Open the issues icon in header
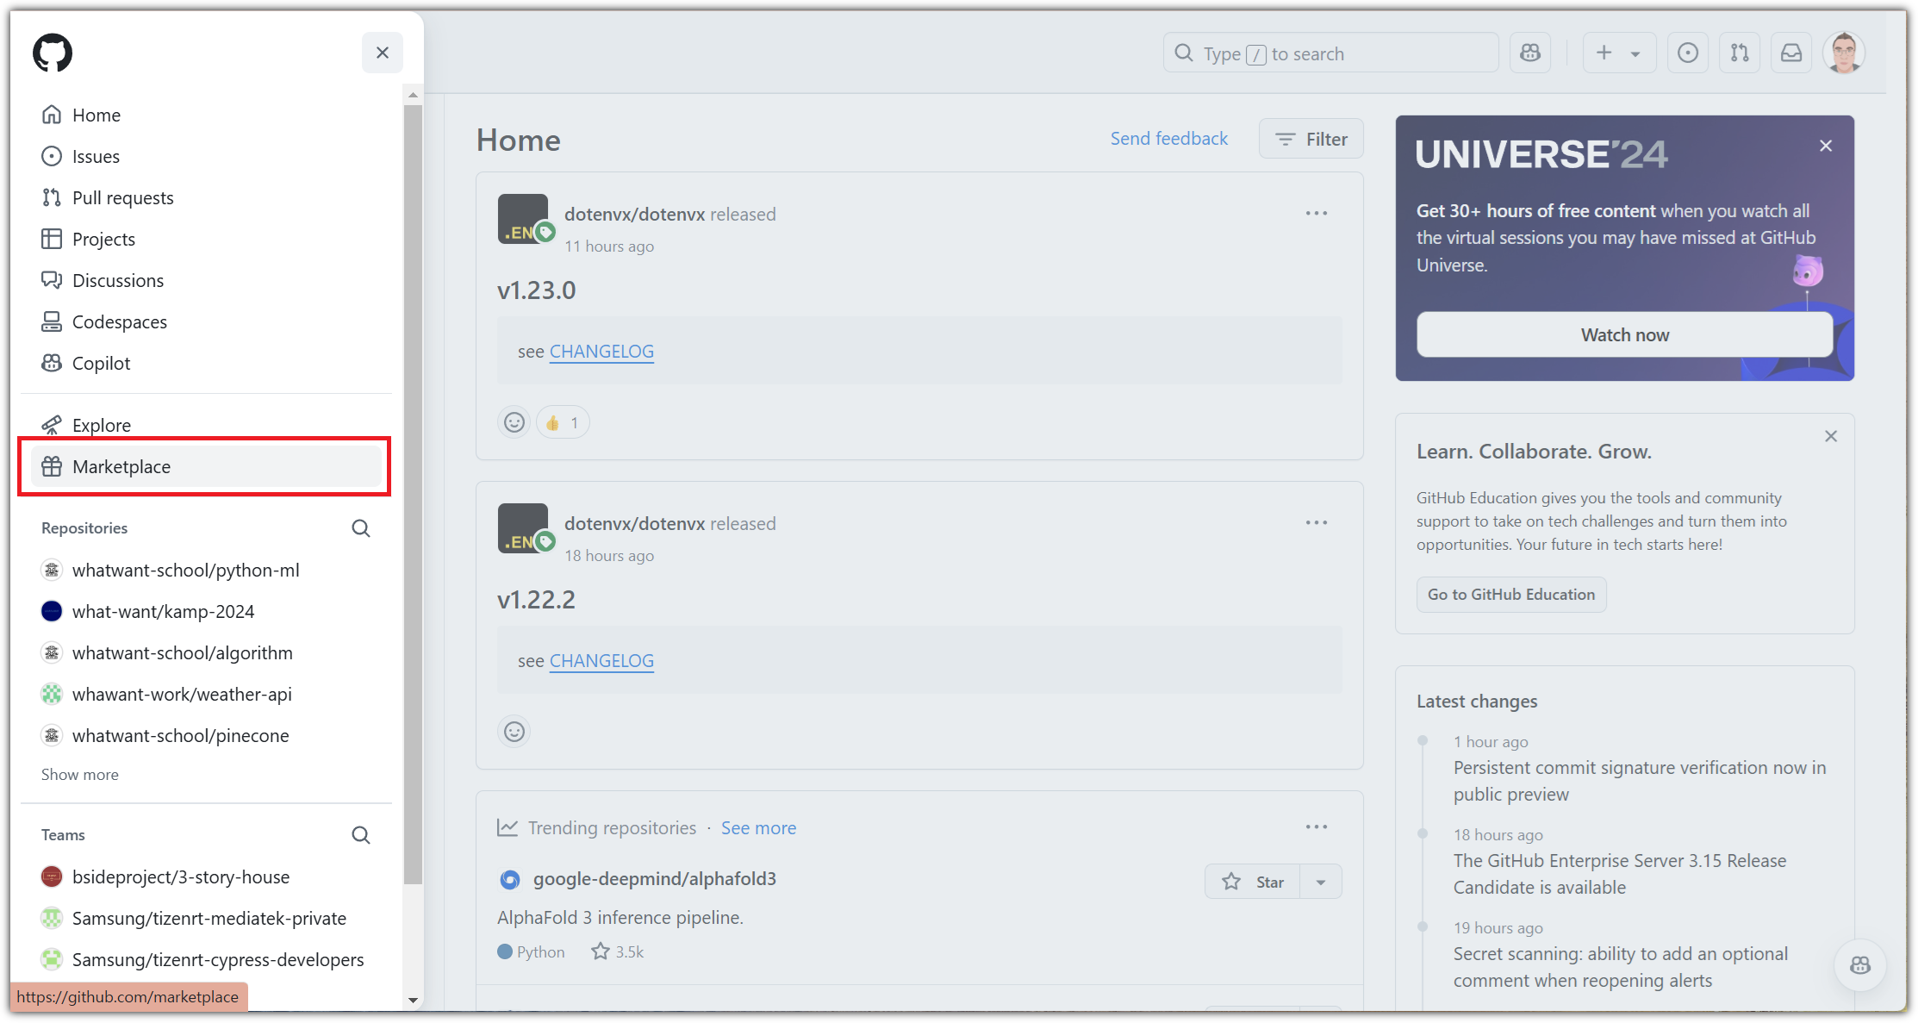Image resolution: width=1918 pixels, height=1023 pixels. 1688,53
